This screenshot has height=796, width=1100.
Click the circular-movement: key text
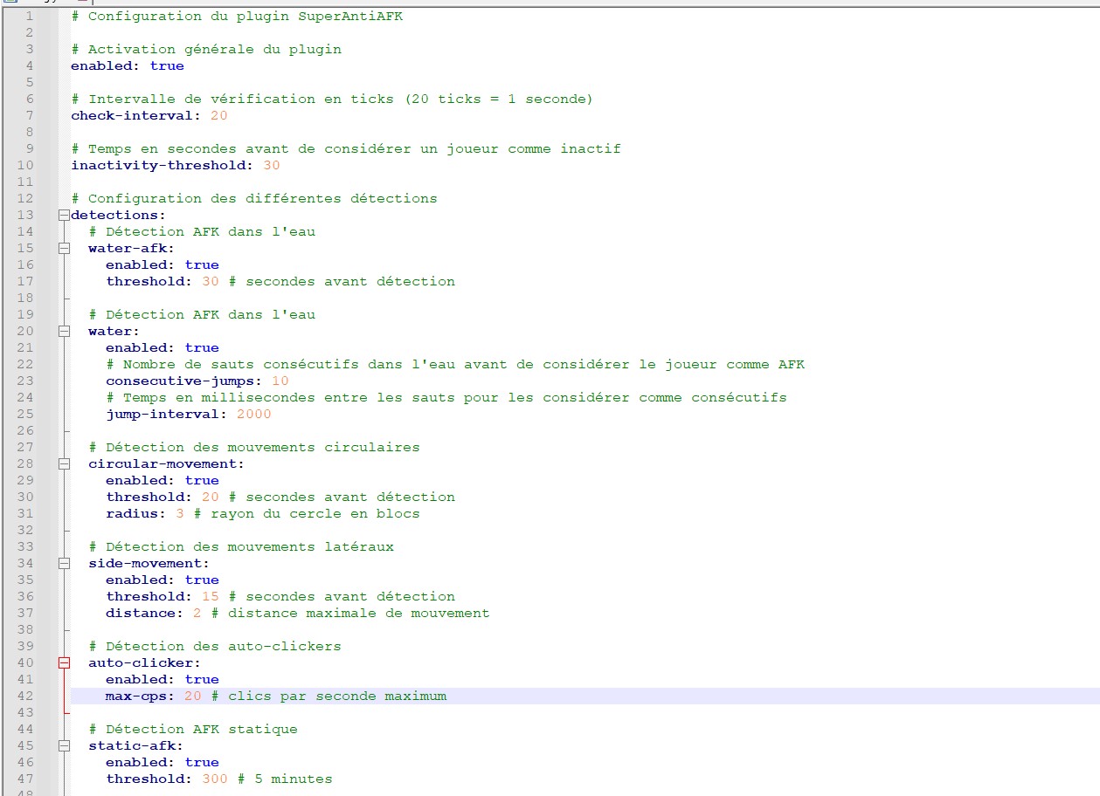pyautogui.click(x=167, y=463)
